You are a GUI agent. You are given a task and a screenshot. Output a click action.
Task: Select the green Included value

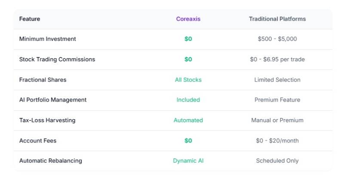[188, 100]
